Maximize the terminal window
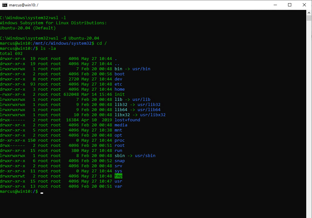312x218 pixels. pos(290,5)
